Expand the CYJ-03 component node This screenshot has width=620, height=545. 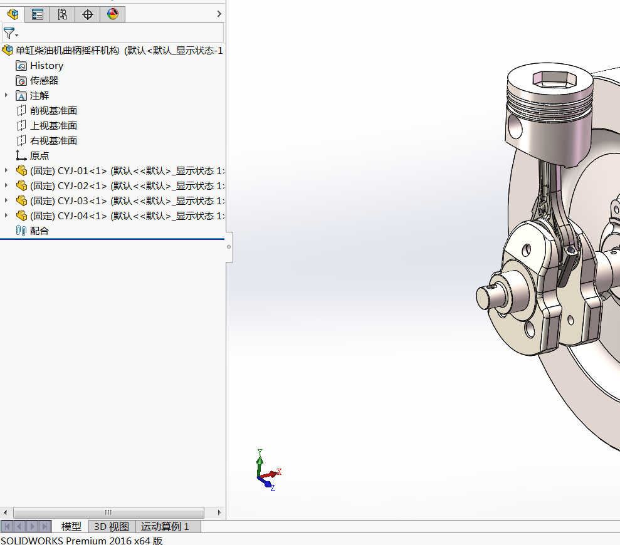point(6,200)
